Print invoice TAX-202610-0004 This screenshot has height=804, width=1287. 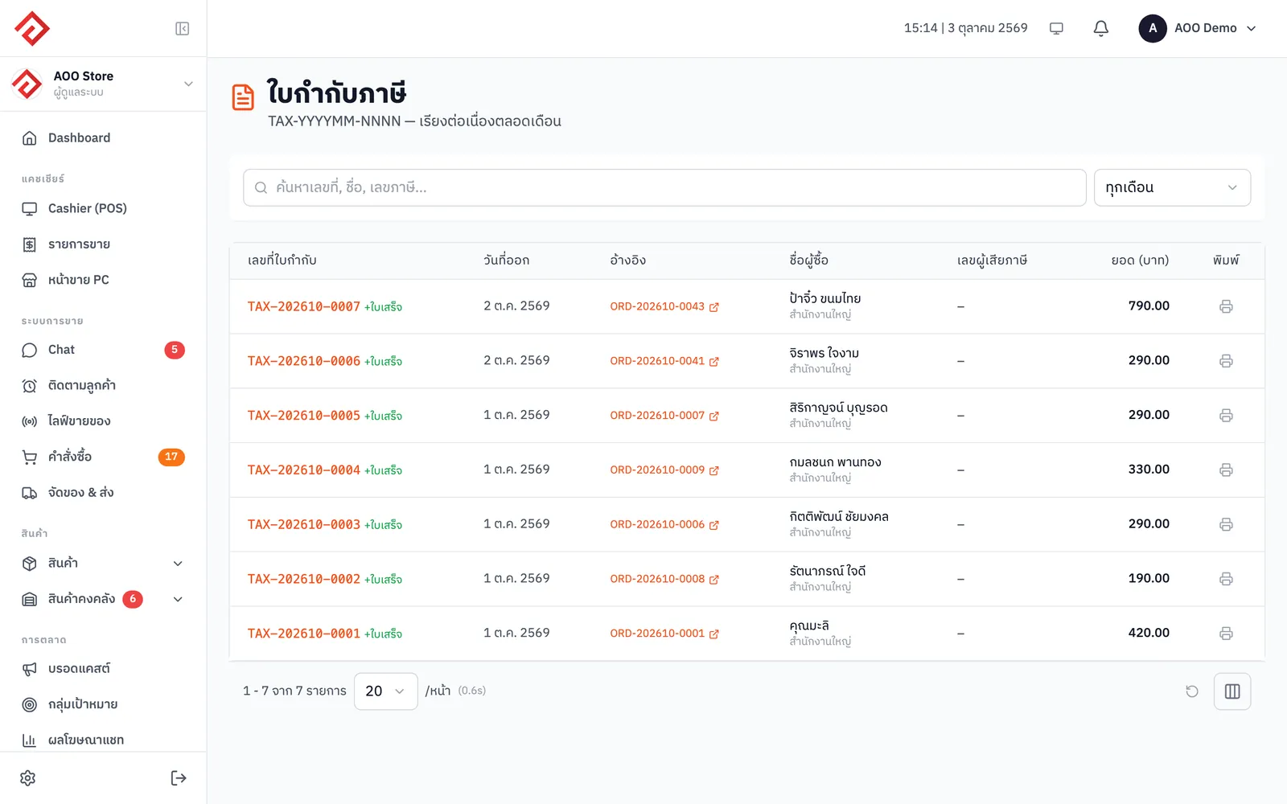tap(1226, 470)
